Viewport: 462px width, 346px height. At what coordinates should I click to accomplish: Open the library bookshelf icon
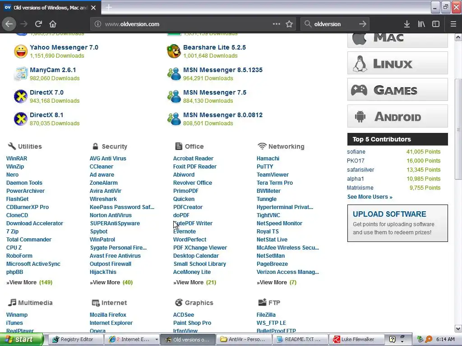click(421, 24)
